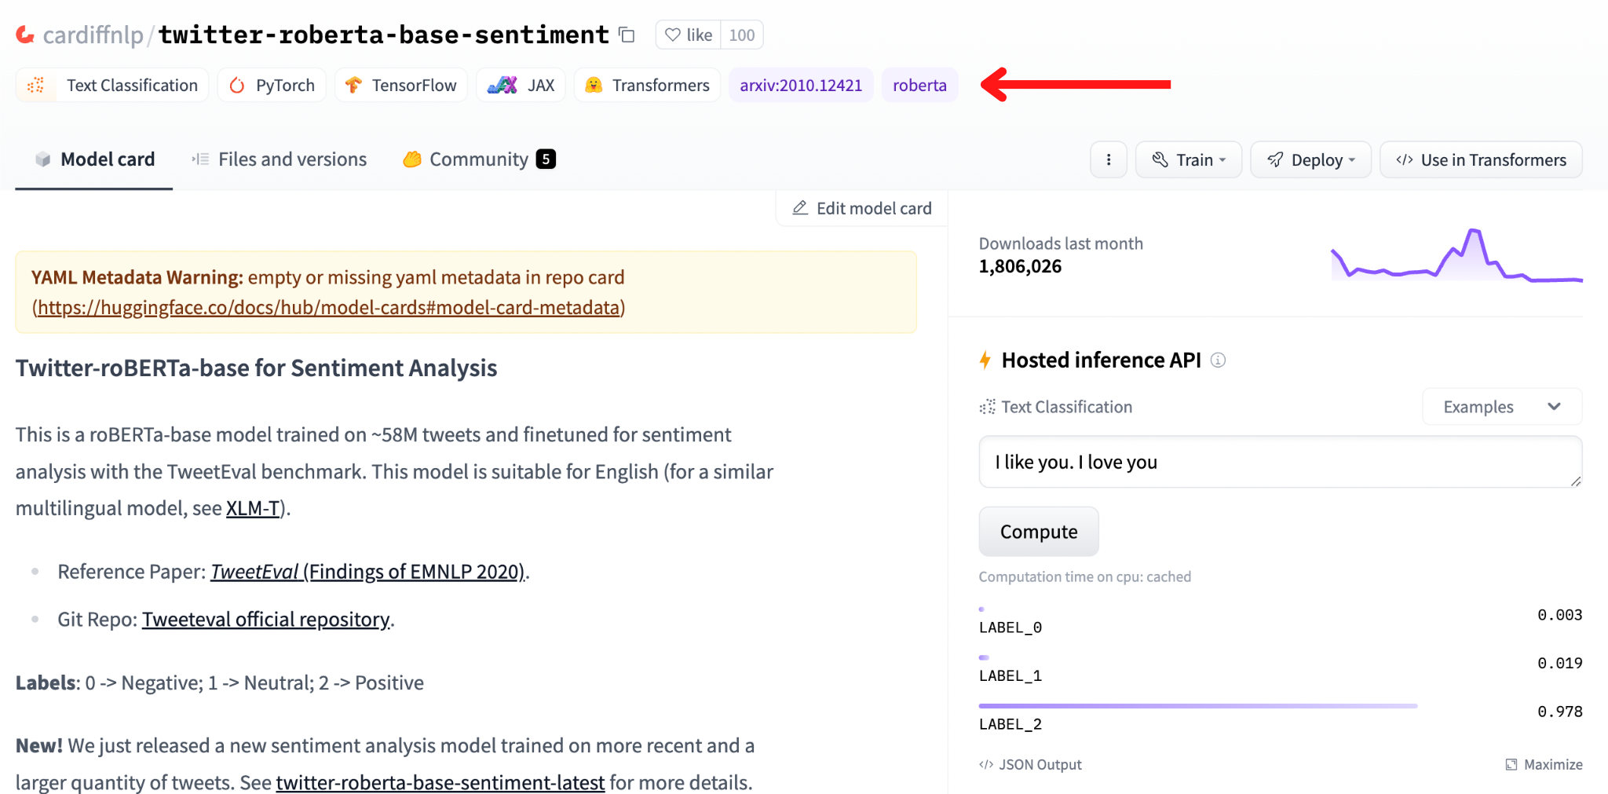The image size is (1608, 794).
Task: Open Tweeteval official repository link
Action: tap(265, 620)
